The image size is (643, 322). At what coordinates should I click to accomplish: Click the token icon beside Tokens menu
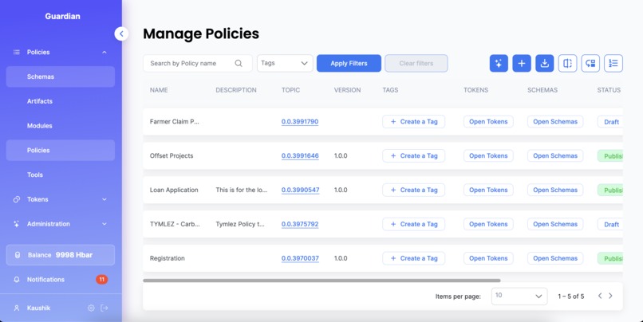click(17, 199)
